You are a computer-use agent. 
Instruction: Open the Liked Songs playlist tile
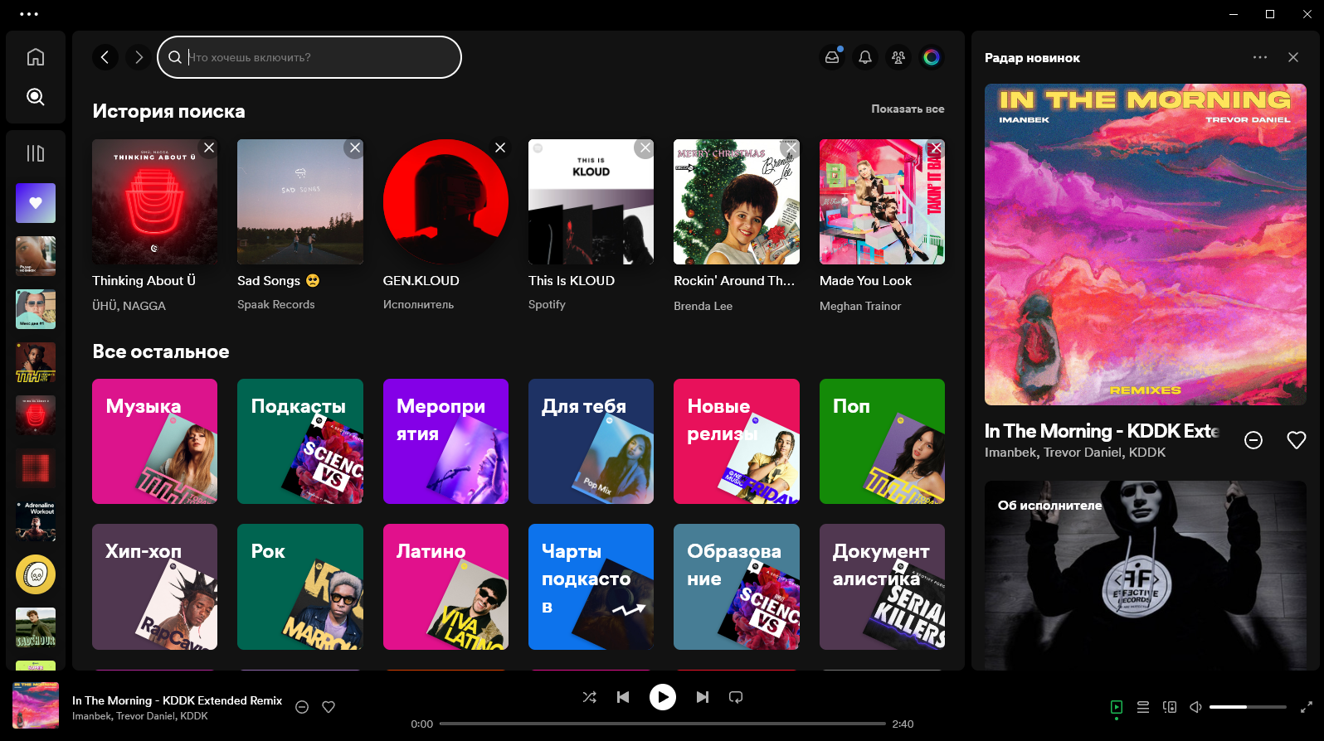[36, 203]
